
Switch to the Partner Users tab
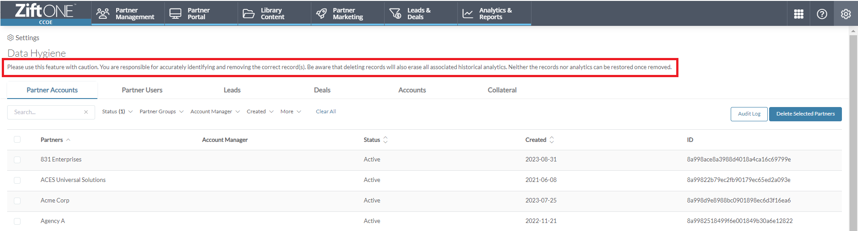[142, 90]
